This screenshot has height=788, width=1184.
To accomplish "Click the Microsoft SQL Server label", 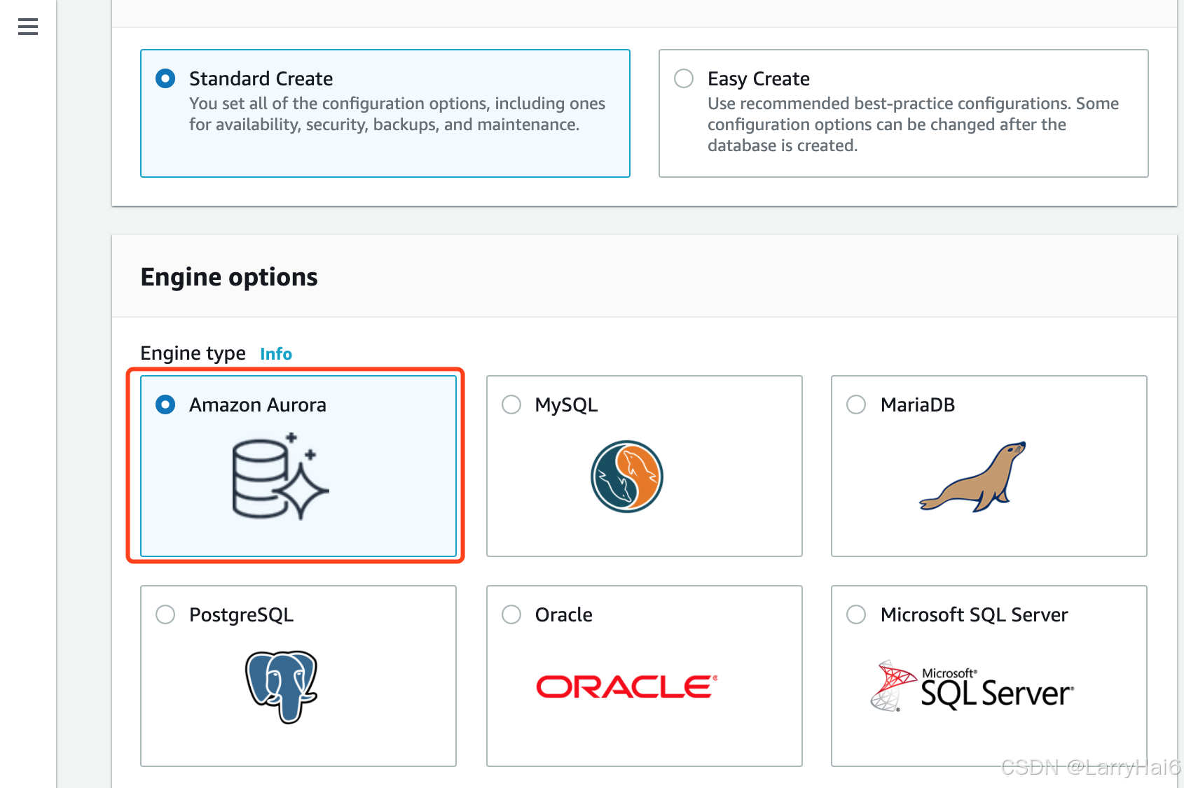I will point(974,614).
